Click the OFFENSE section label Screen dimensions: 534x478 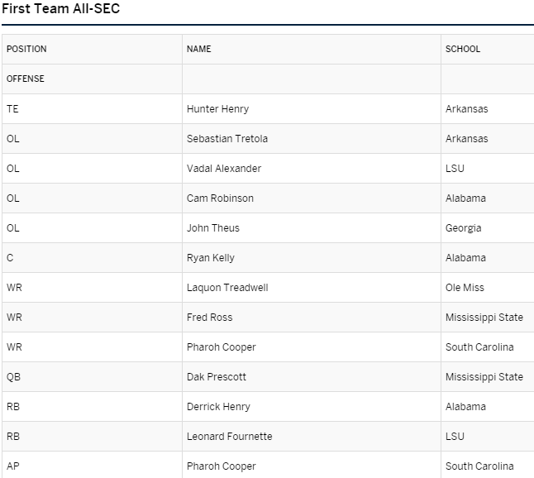click(x=26, y=79)
